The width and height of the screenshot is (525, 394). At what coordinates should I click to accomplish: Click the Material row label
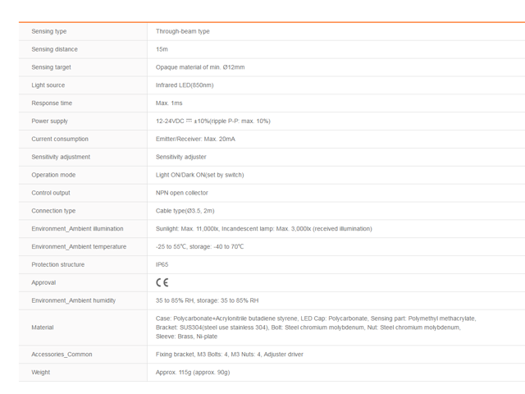pos(43,328)
